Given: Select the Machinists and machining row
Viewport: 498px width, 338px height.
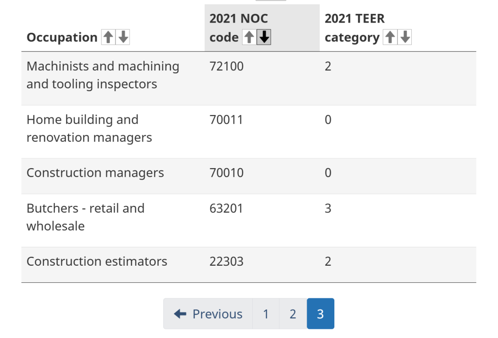Looking at the screenshot, I should click(249, 78).
